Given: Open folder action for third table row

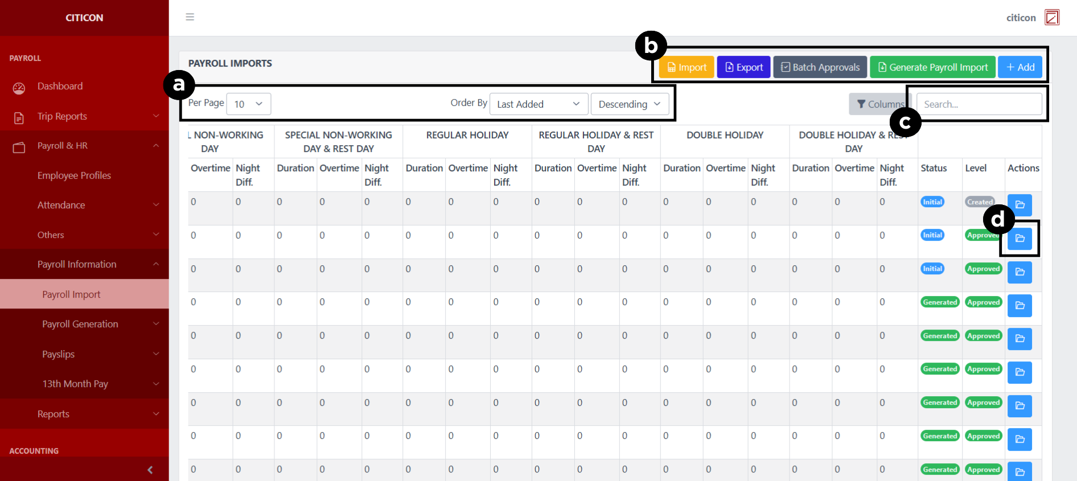Looking at the screenshot, I should pos(1020,272).
